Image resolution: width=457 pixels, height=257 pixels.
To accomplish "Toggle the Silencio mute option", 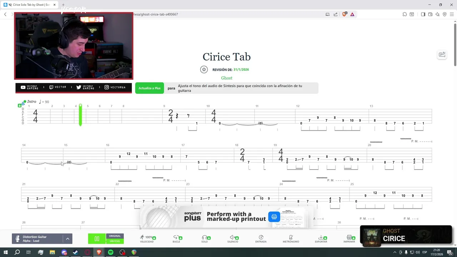I will click(233, 239).
